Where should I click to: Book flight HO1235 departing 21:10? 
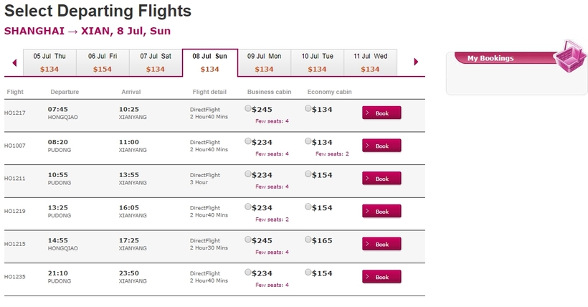pos(381,277)
